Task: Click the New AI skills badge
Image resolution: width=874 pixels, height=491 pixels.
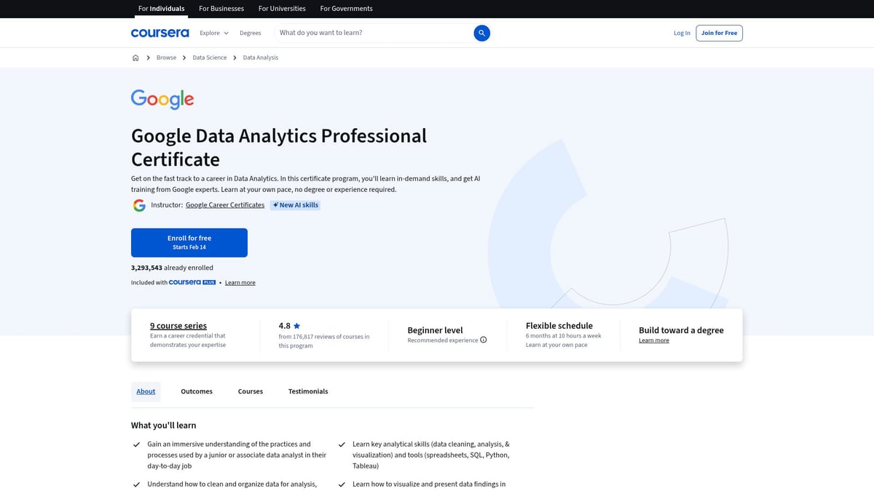Action: [295, 205]
